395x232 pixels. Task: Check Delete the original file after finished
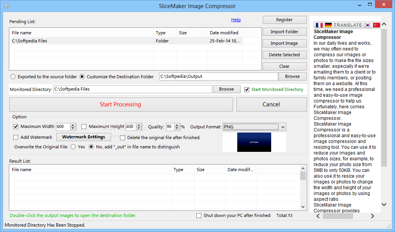122,138
